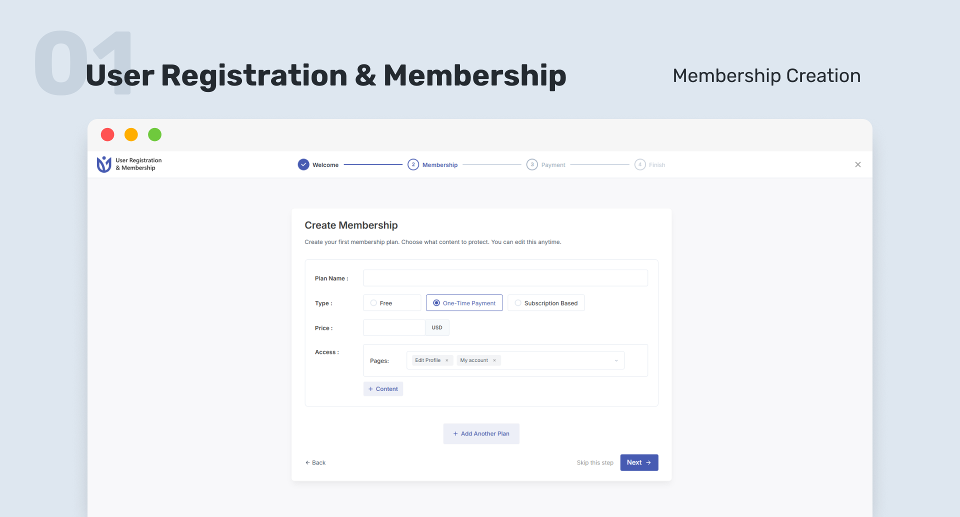The image size is (960, 517).
Task: Open the USD currency selector
Action: pos(437,328)
